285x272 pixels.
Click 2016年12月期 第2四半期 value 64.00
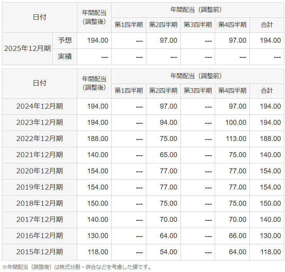168,236
